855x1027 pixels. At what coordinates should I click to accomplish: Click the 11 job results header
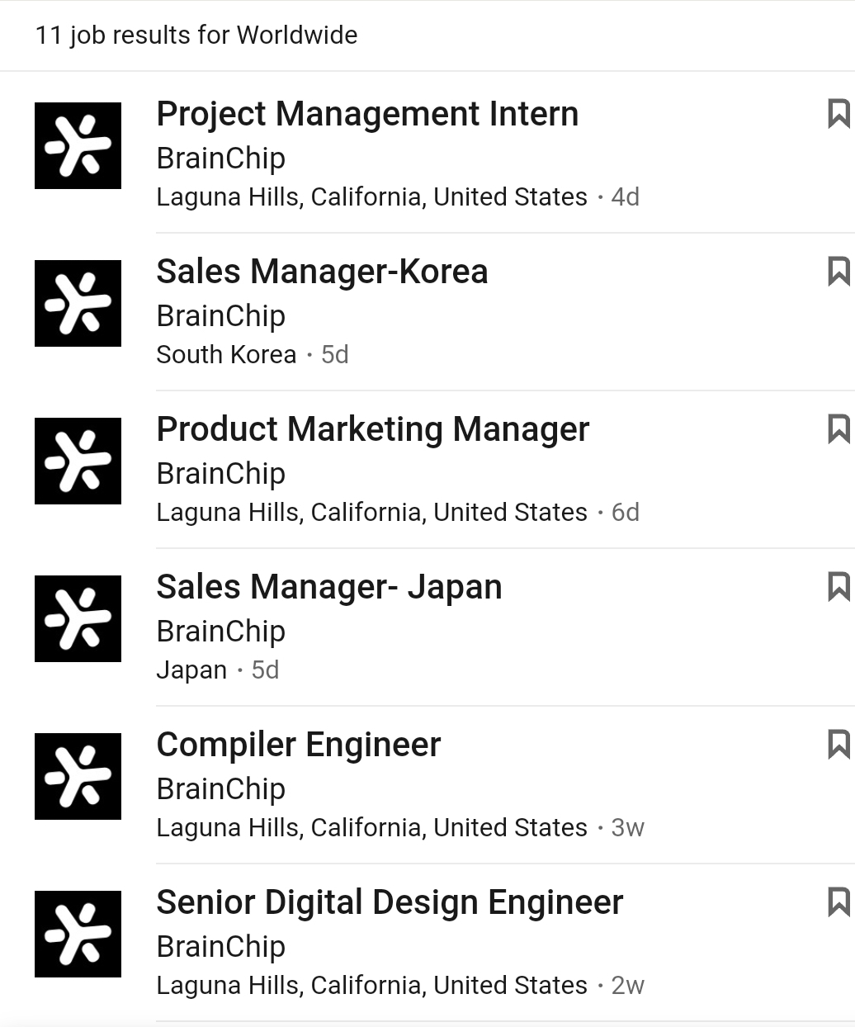196,35
